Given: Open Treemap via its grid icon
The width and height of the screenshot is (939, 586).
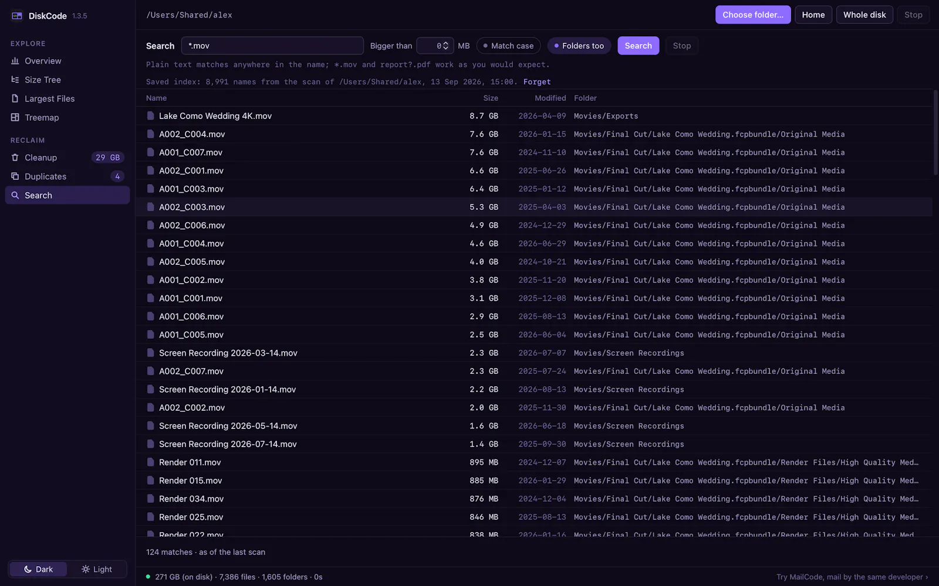Looking at the screenshot, I should [x=15, y=117].
